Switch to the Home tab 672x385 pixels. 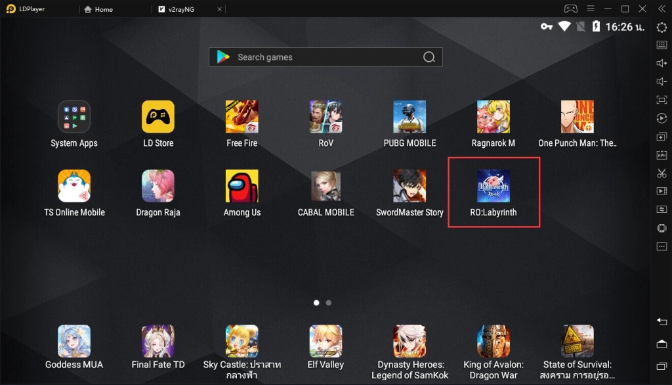tap(98, 9)
